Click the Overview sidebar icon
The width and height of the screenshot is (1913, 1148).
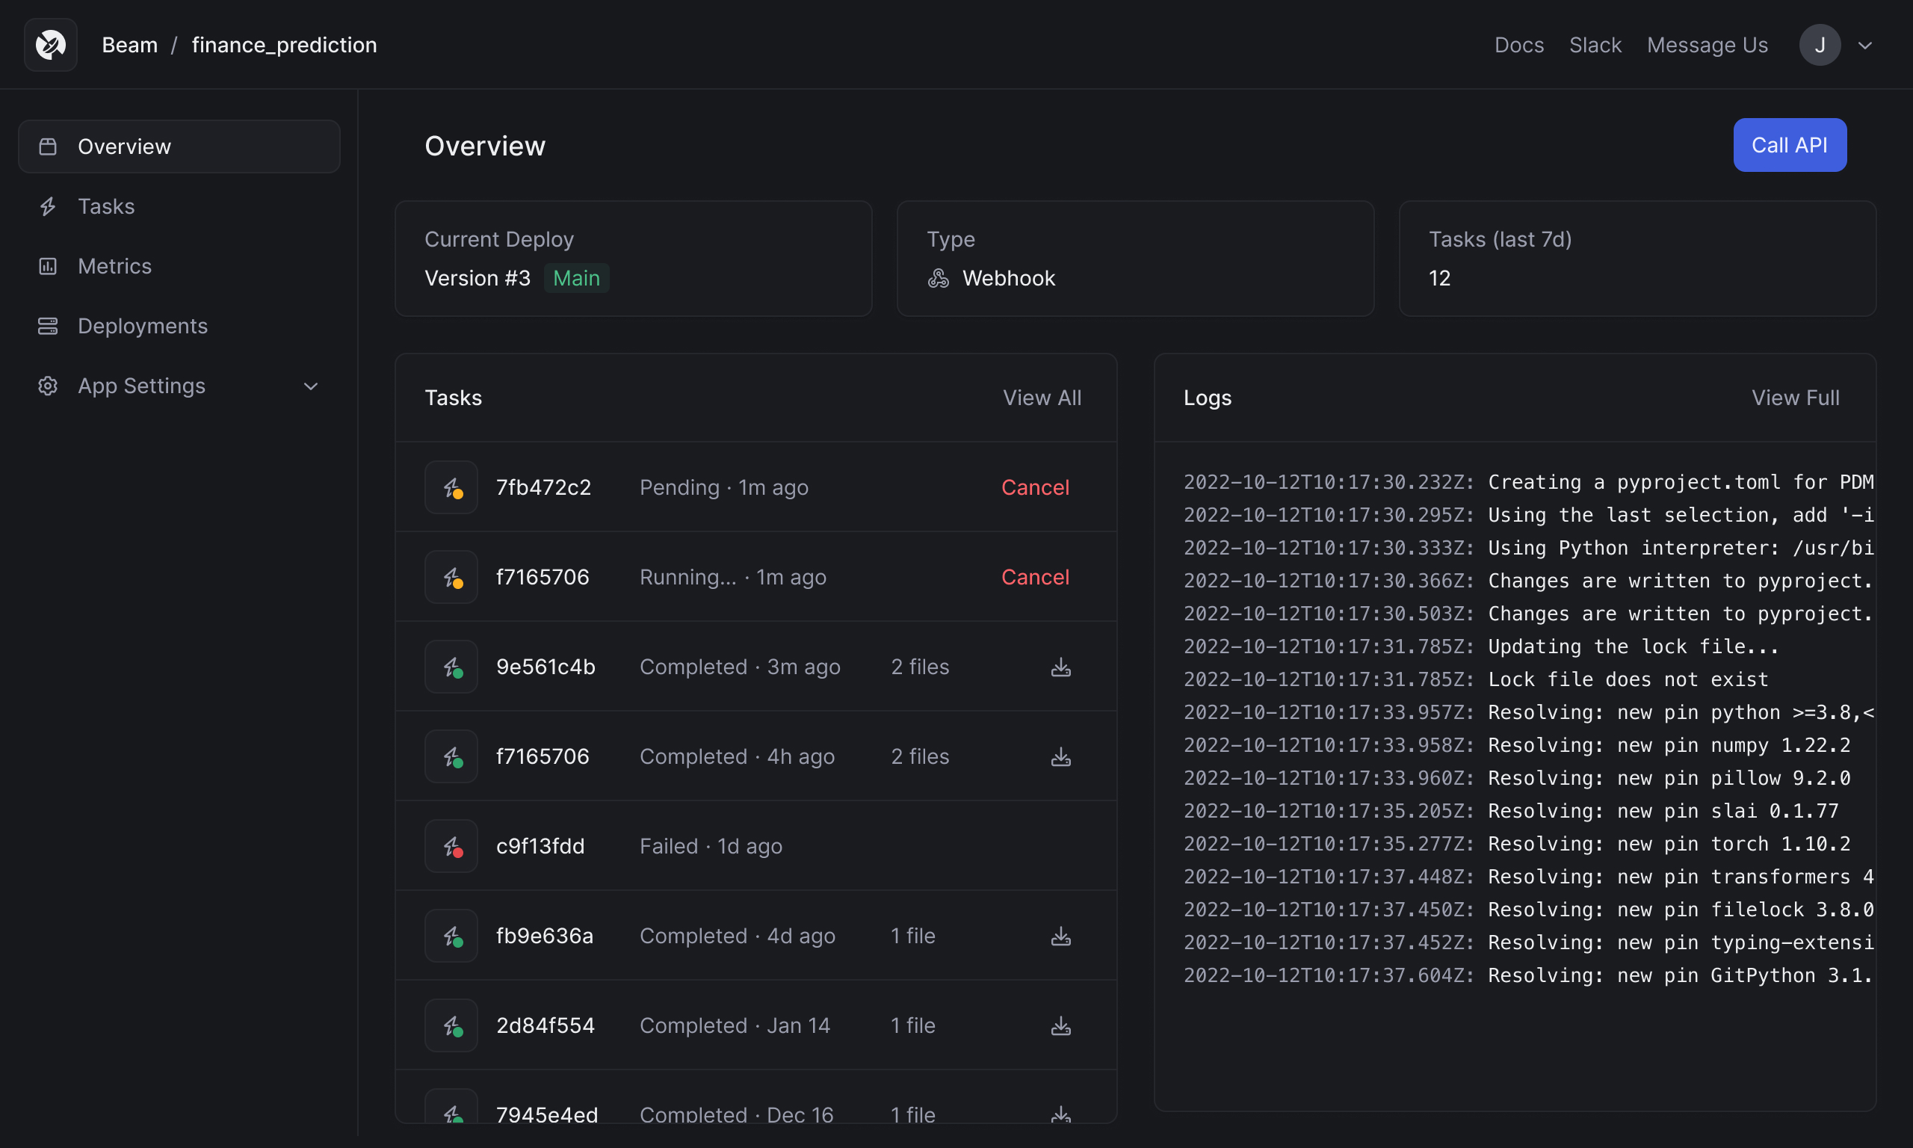pyautogui.click(x=48, y=146)
